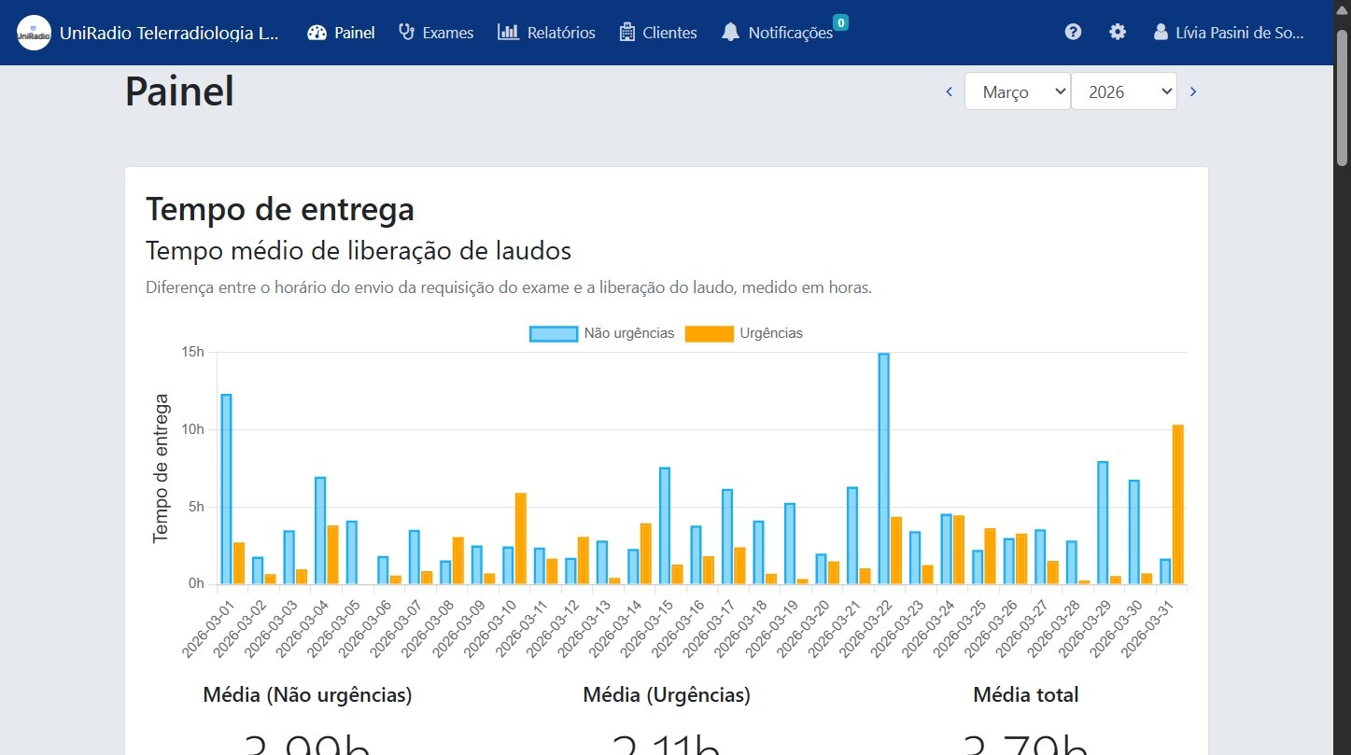Open the 2026 year dropdown
Image resolution: width=1351 pixels, height=755 pixels.
(1124, 91)
